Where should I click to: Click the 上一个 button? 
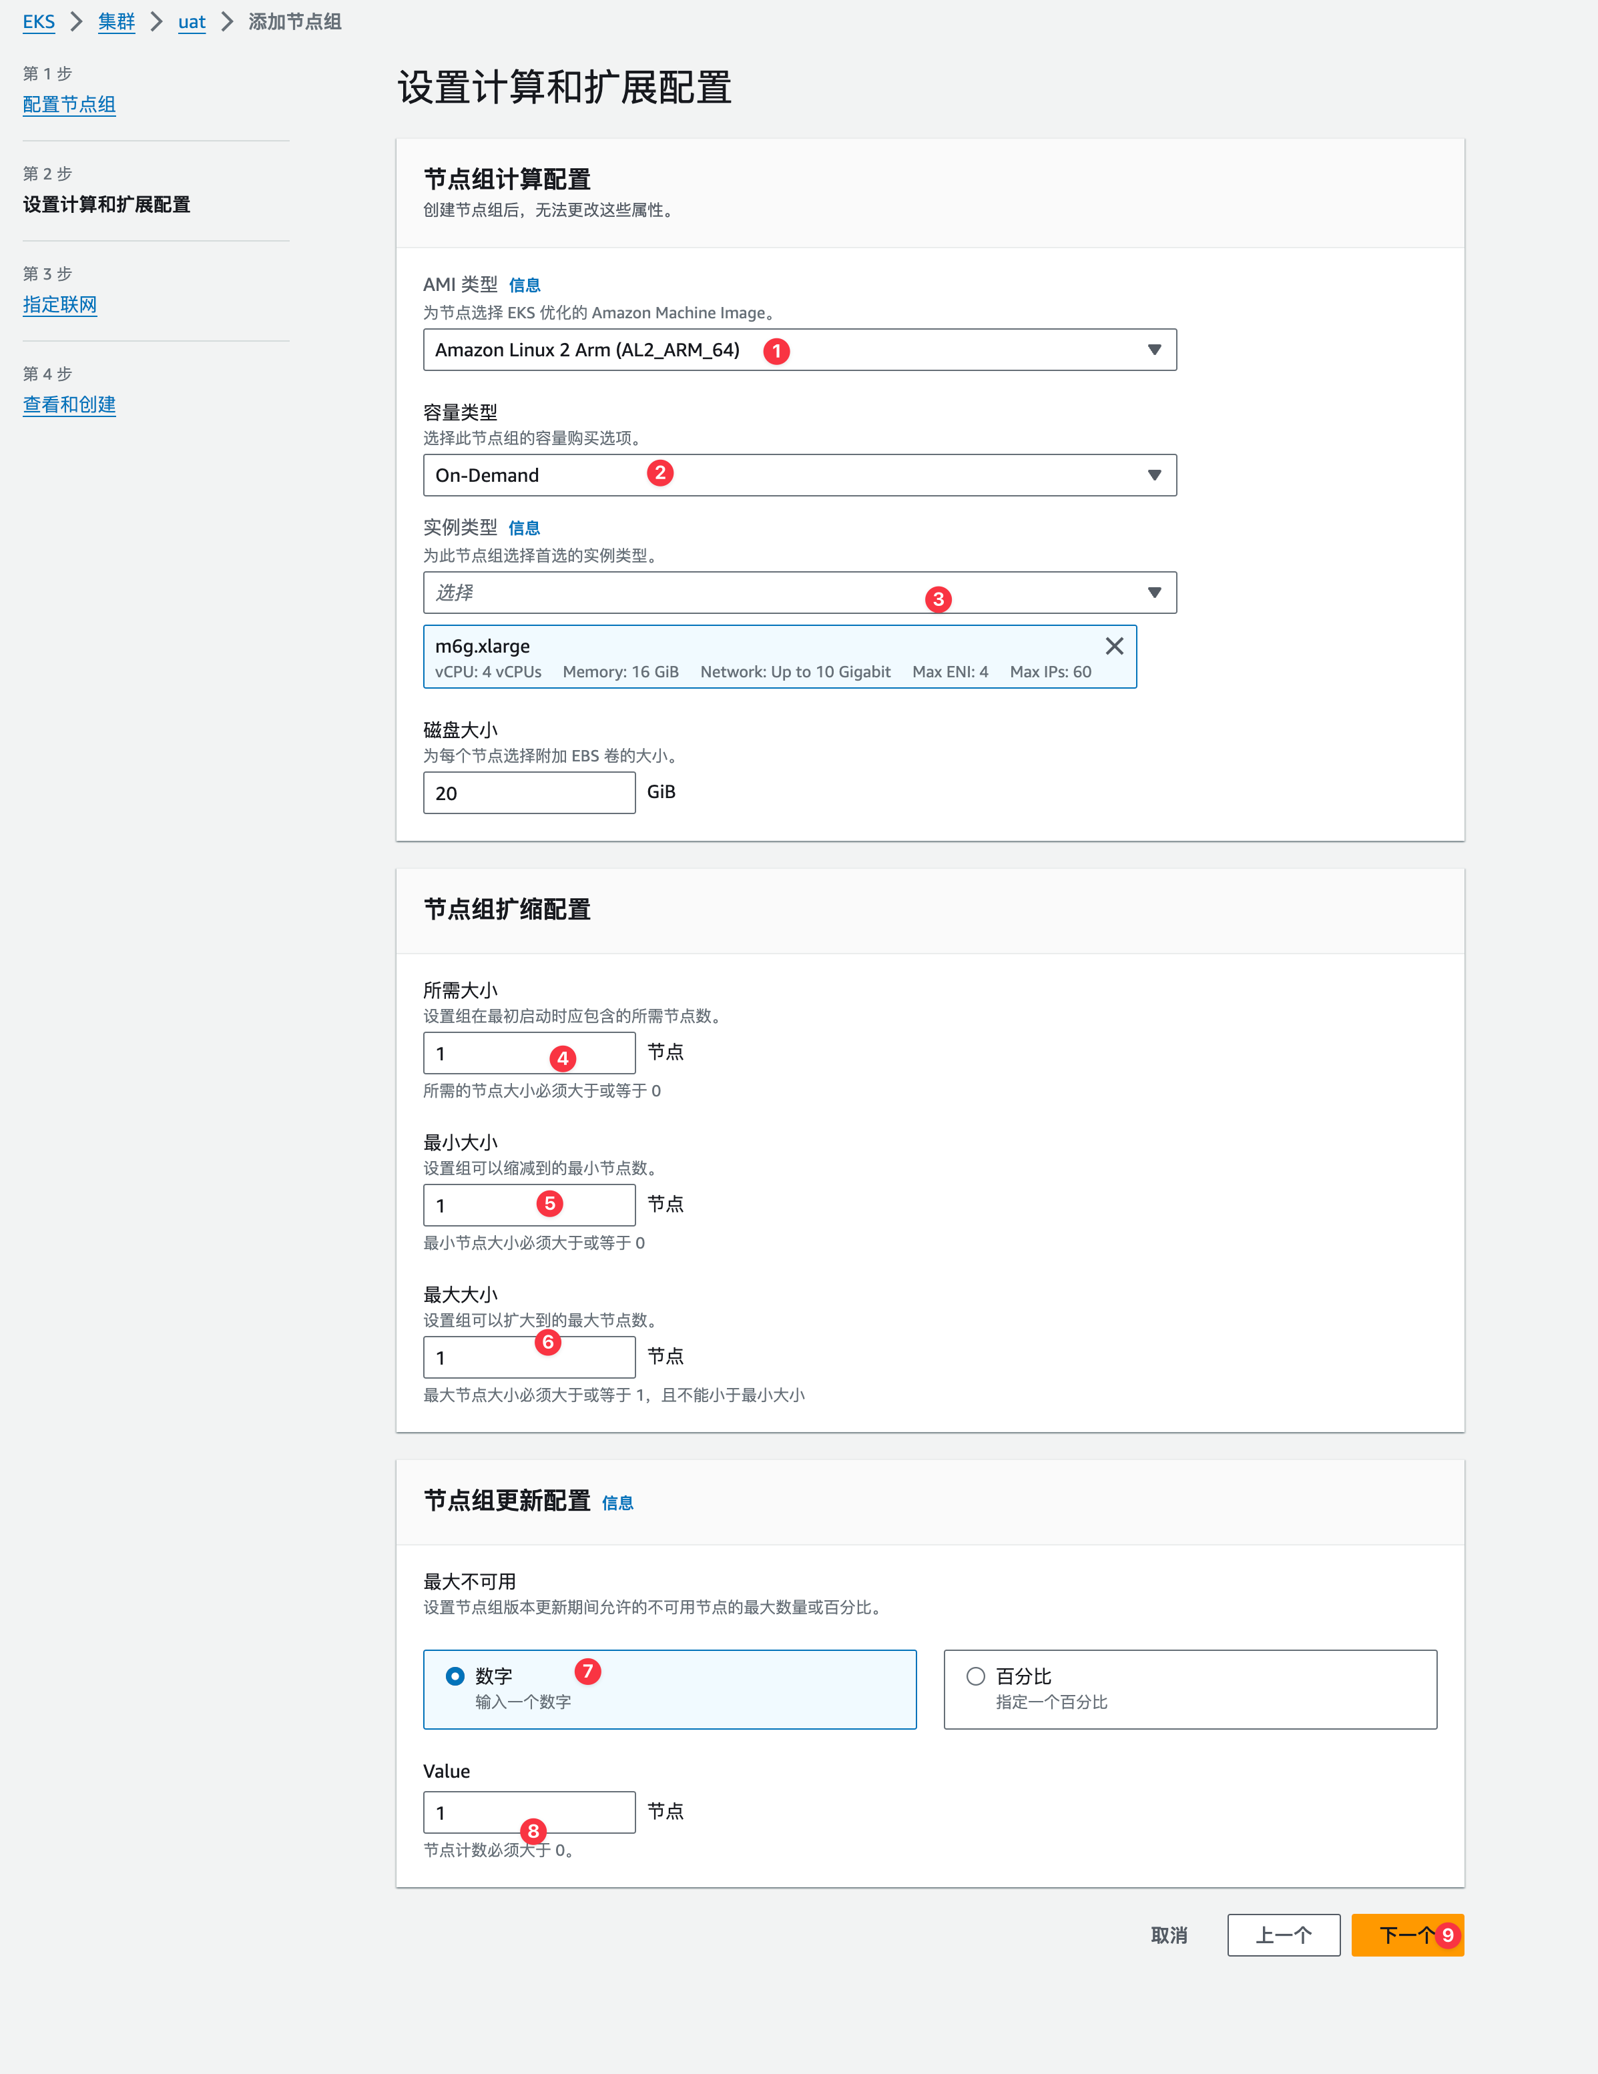pos(1284,1935)
